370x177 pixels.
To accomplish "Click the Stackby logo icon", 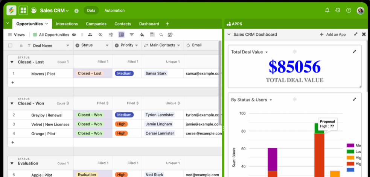I will click(x=11, y=11).
